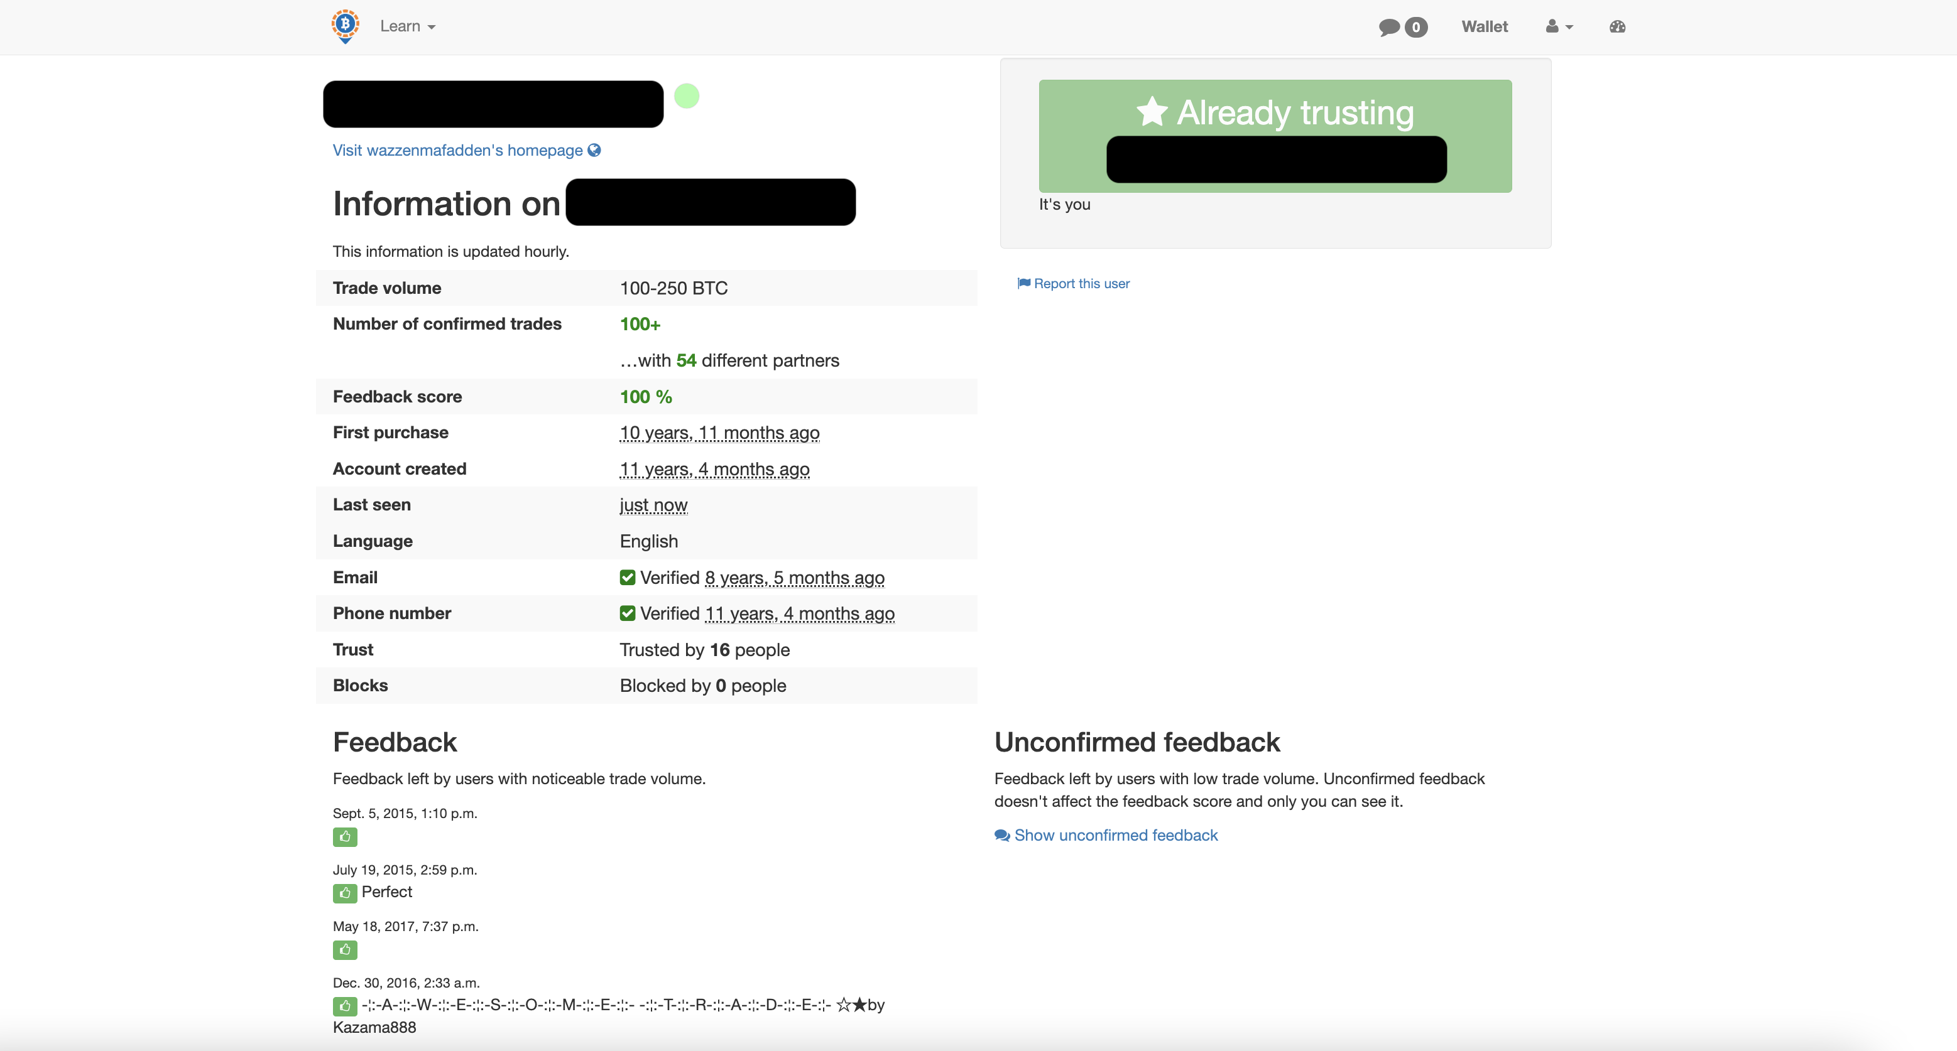Click the green online status indicator
Viewport: 1957px width, 1051px height.
coord(687,97)
